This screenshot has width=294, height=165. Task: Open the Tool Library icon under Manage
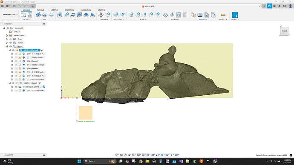point(193,15)
